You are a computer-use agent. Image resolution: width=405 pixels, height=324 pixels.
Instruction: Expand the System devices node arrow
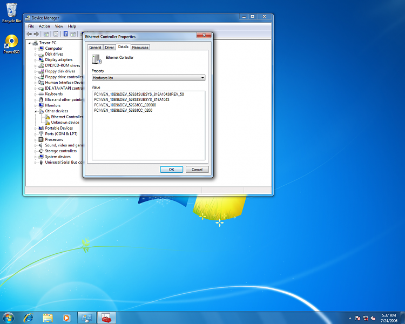36,157
